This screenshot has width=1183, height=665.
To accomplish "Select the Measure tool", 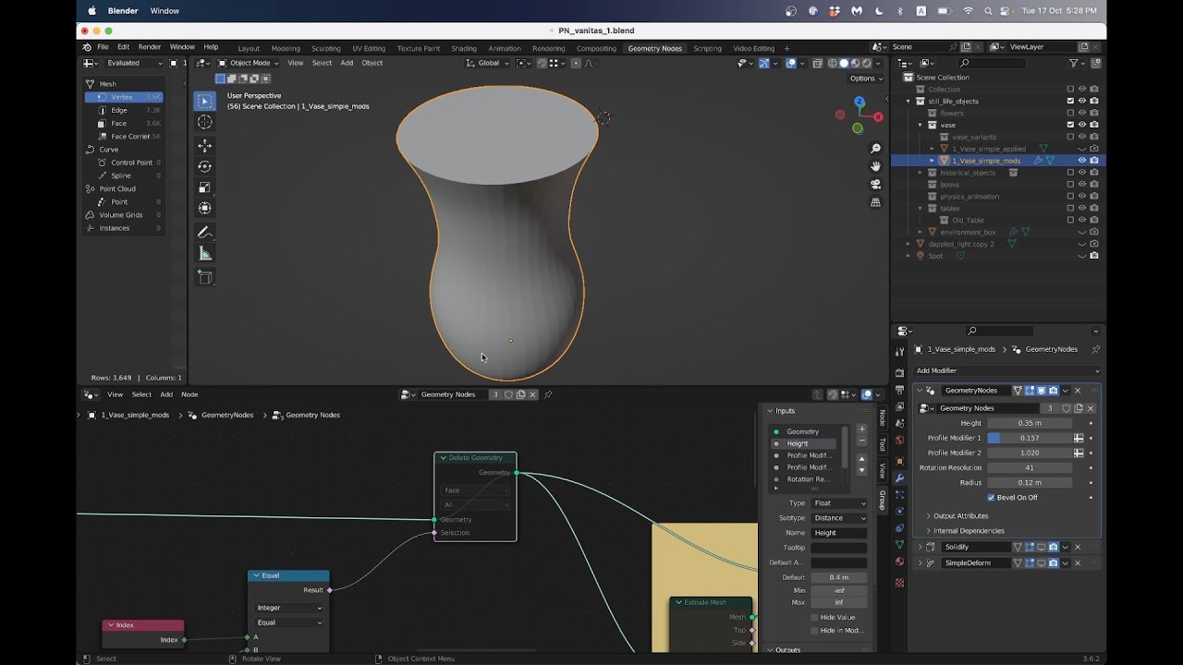I will click(x=205, y=254).
